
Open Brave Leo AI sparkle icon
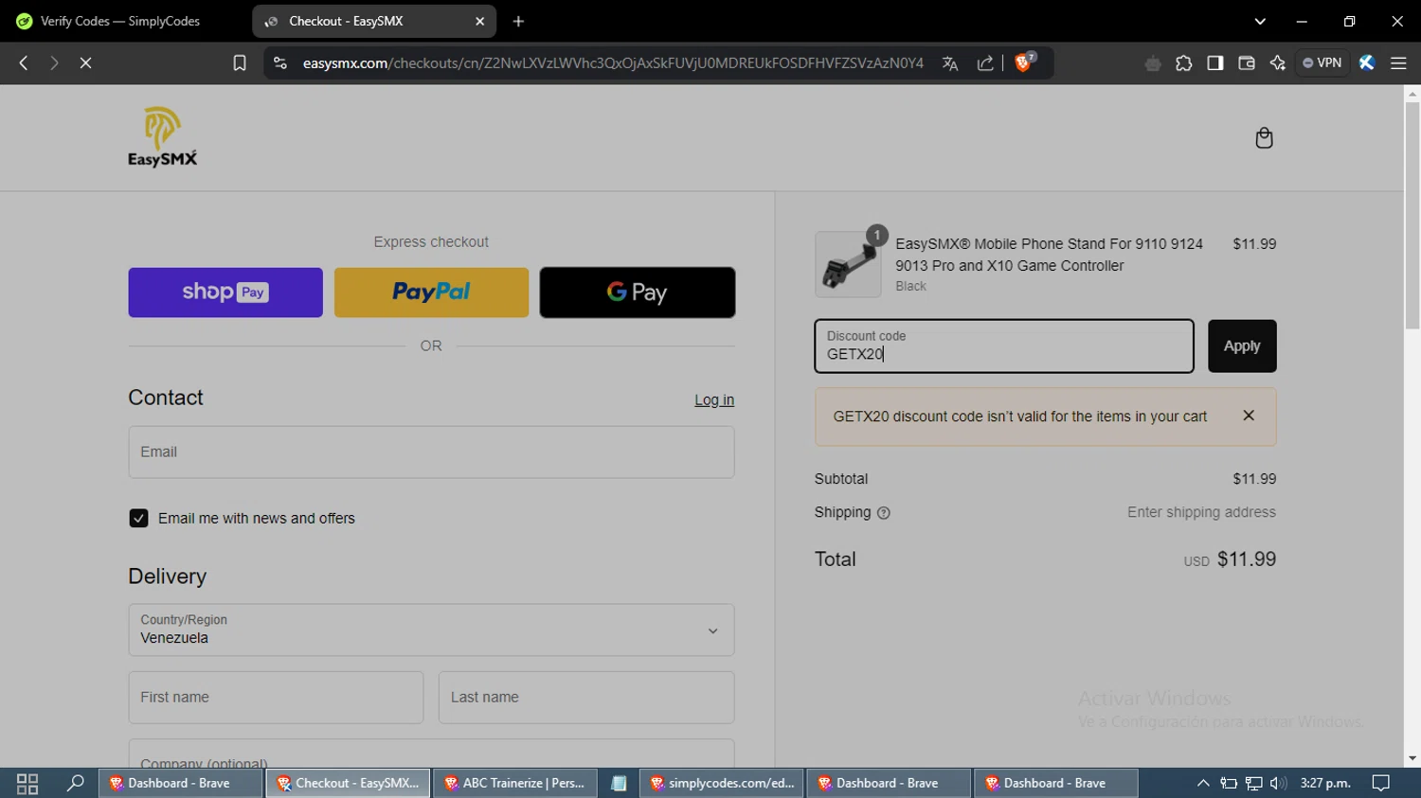click(x=1278, y=62)
